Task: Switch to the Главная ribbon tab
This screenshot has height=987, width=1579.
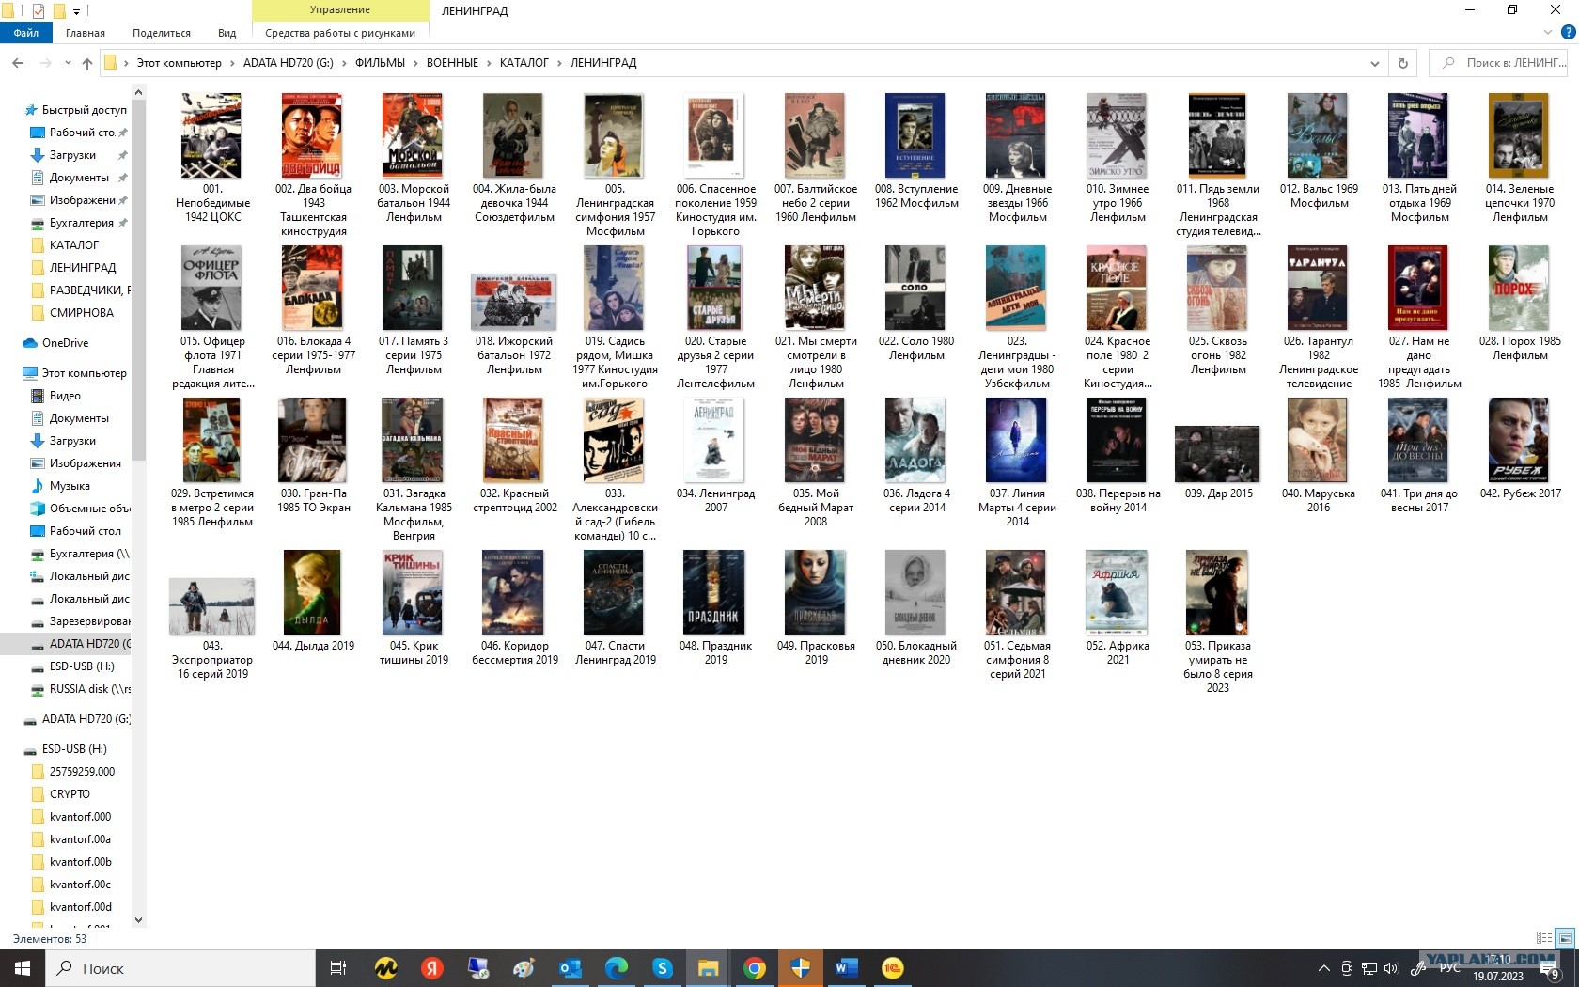Action: [86, 33]
